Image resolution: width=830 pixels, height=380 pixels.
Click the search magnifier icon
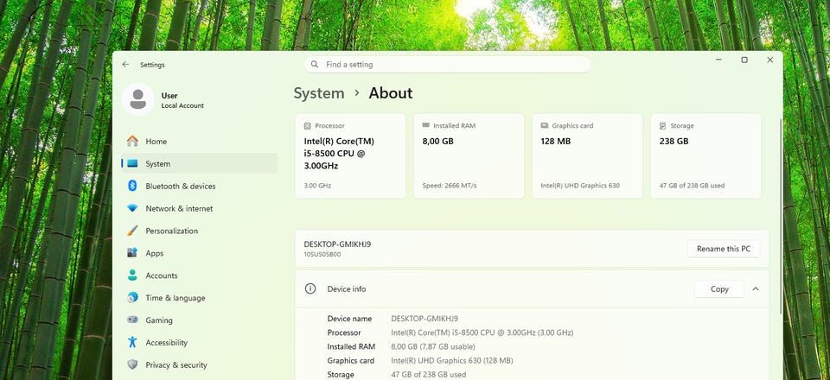point(315,65)
